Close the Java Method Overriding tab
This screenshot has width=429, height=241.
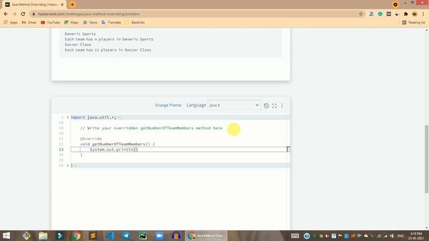tap(62, 5)
